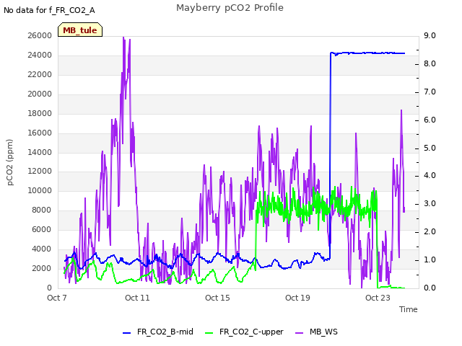Click the MB_tule site label box
Screen dimensions: 462x346
(x=80, y=30)
